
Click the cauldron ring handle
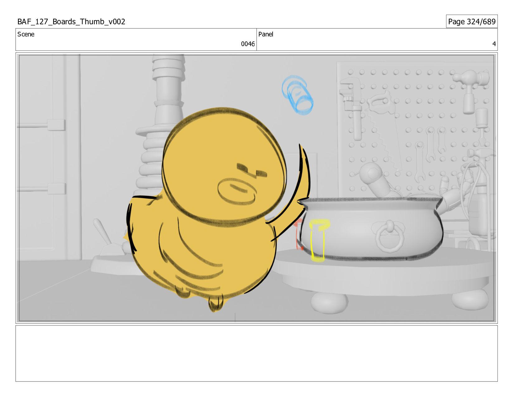(389, 236)
